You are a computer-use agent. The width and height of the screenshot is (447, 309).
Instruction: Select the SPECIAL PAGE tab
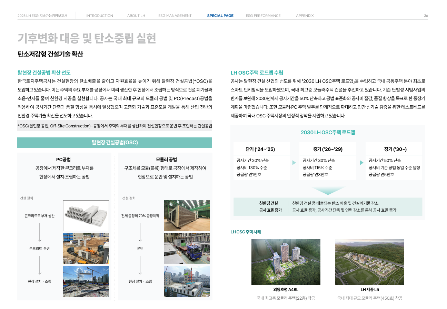[220, 16]
